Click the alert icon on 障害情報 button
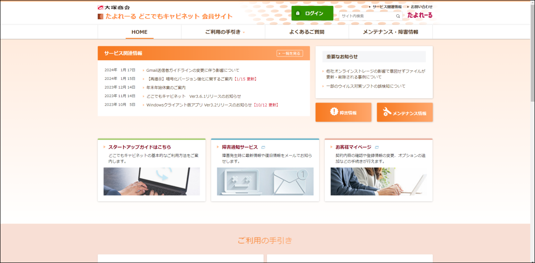 (333, 112)
